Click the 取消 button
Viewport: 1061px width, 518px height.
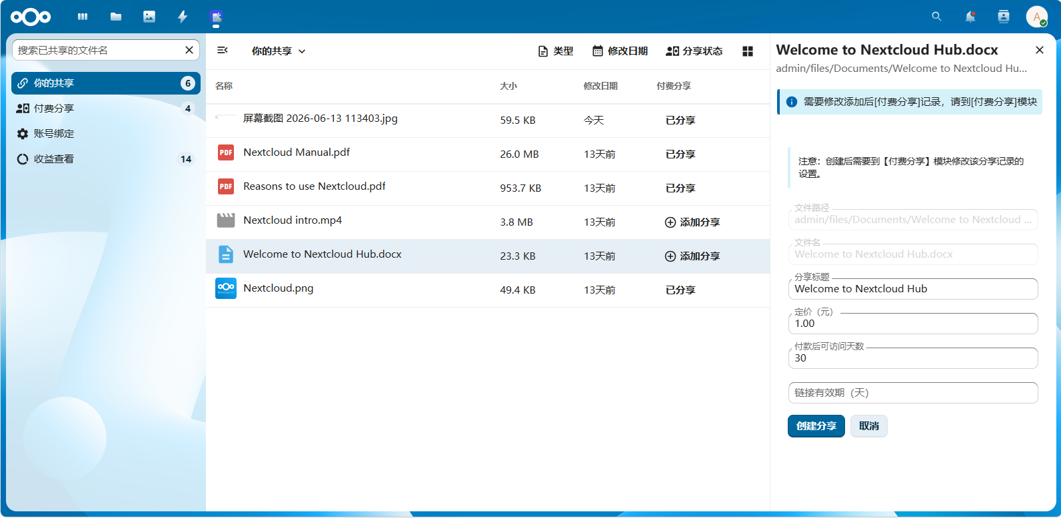click(869, 426)
